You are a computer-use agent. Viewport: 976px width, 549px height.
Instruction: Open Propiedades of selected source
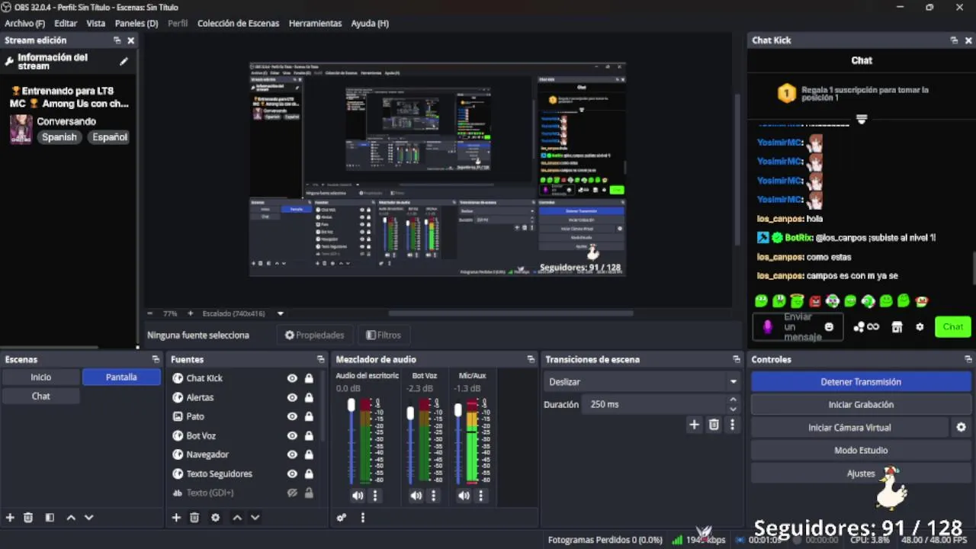[x=314, y=335]
